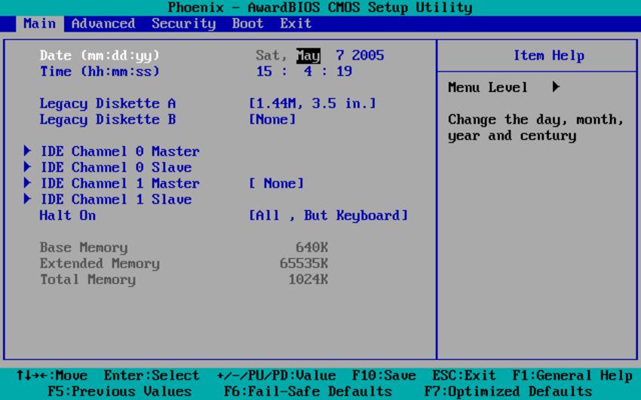
Task: Expand IDE Channel 1 Slave submenu
Action: pyautogui.click(x=116, y=199)
